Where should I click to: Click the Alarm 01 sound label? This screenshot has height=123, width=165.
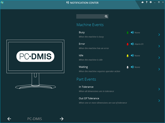(x=139, y=44)
